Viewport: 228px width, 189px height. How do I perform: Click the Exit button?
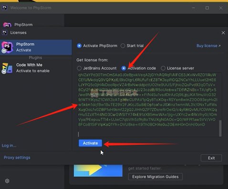pos(211,158)
